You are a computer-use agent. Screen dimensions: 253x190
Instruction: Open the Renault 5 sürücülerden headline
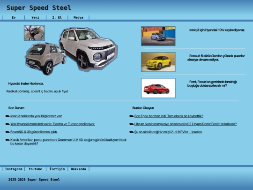click(x=216, y=58)
